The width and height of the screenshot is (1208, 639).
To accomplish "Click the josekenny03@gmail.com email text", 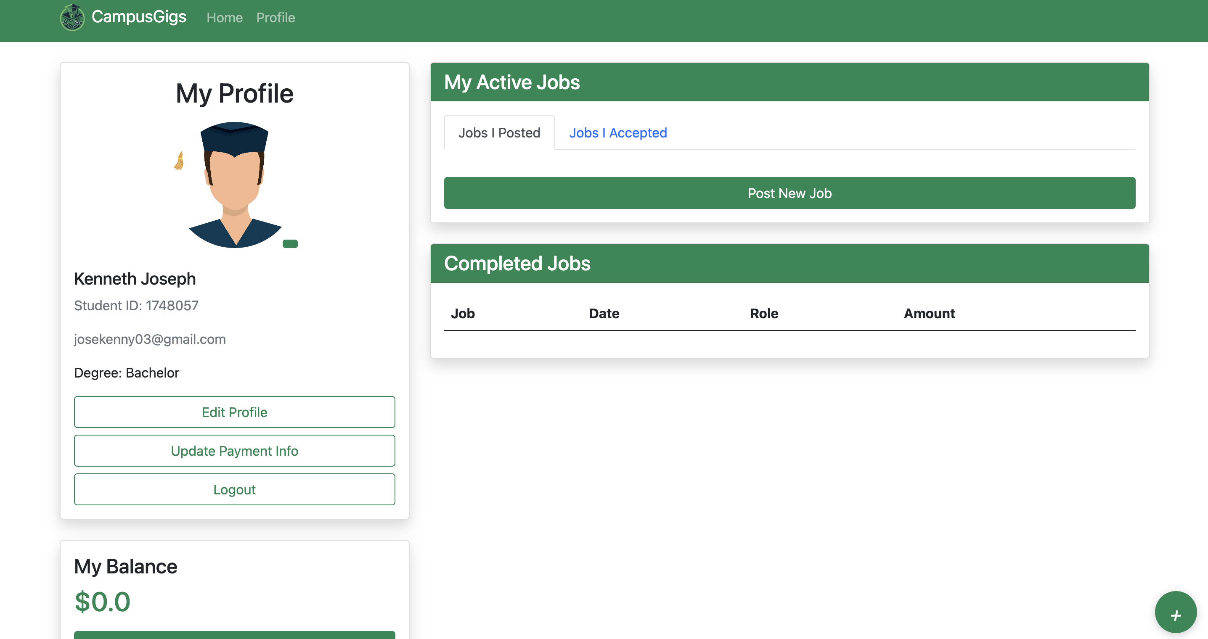I will click(x=150, y=339).
